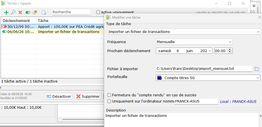
Task: Click the horizontal scrollbar left arrow in task list
Action: [x=1, y=88]
